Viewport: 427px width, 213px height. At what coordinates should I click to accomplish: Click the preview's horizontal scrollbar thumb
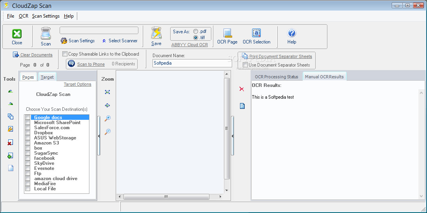coord(166,197)
